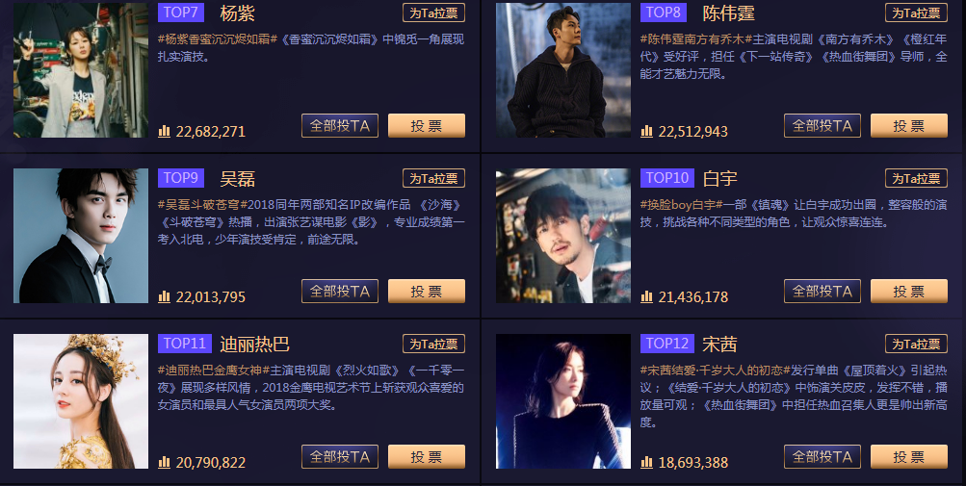The height and width of the screenshot is (486, 966).
Task: Select the TOP12 rank badge
Action: (x=667, y=344)
